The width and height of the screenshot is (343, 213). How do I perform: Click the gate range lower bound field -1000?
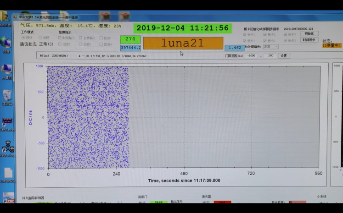252,55
